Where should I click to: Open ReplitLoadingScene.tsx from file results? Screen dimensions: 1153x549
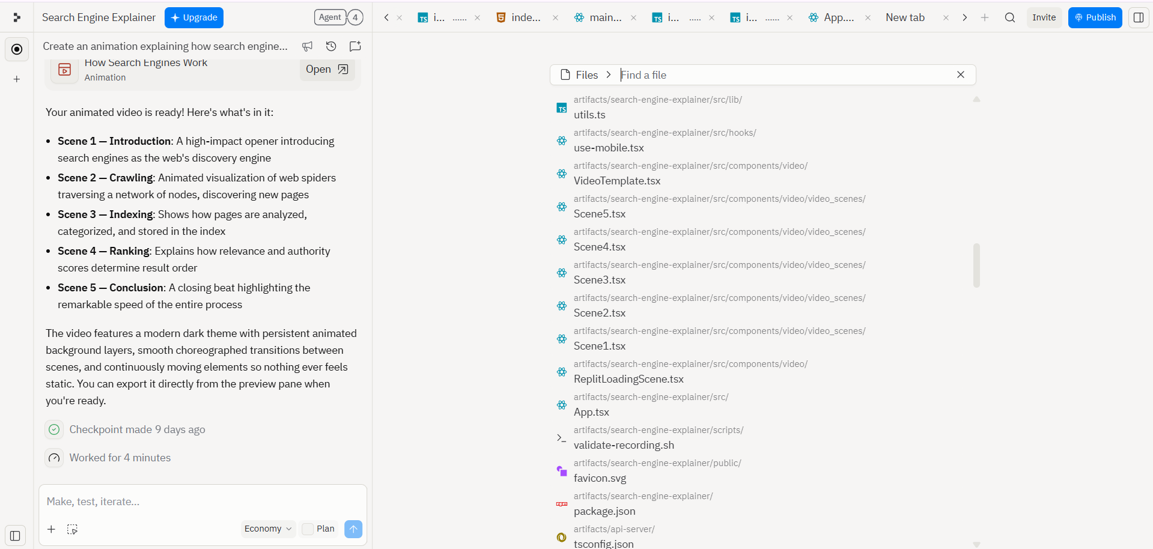tap(763, 372)
